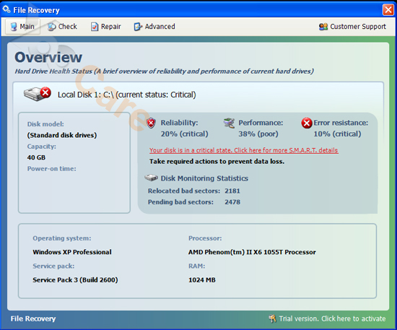397x330 pixels.
Task: Click the Main tab computer icon
Action: coord(14,27)
